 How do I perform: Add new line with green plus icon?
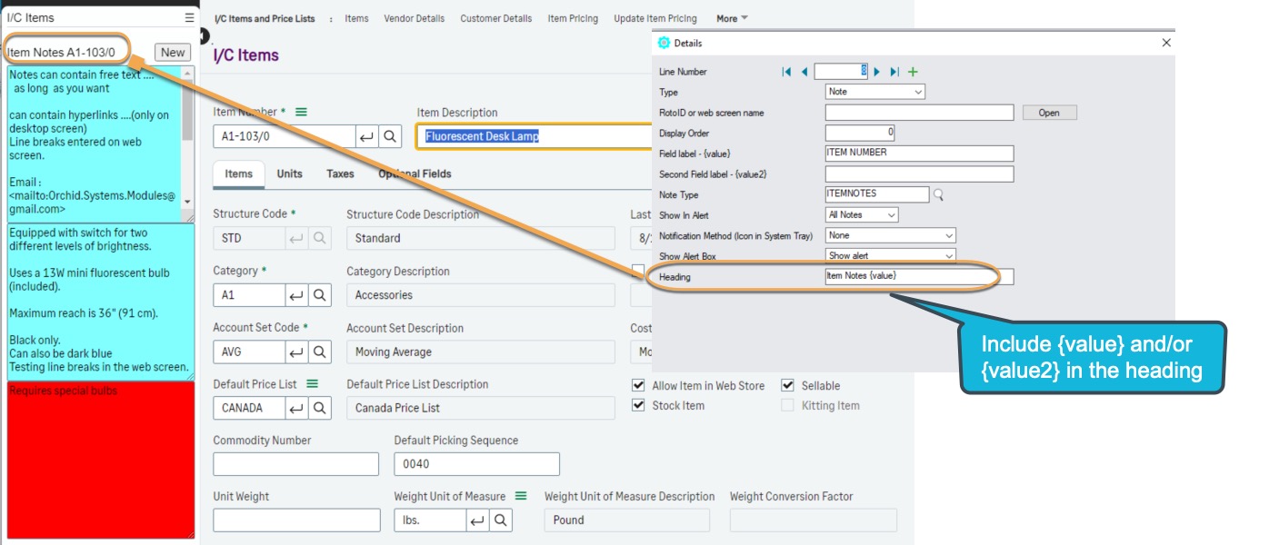click(x=913, y=72)
